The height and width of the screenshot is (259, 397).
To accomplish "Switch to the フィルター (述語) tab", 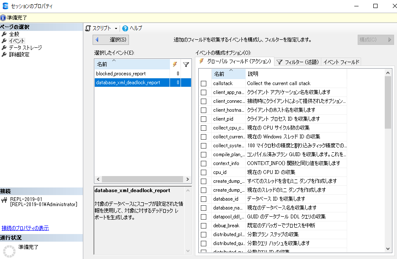I will point(297,62).
